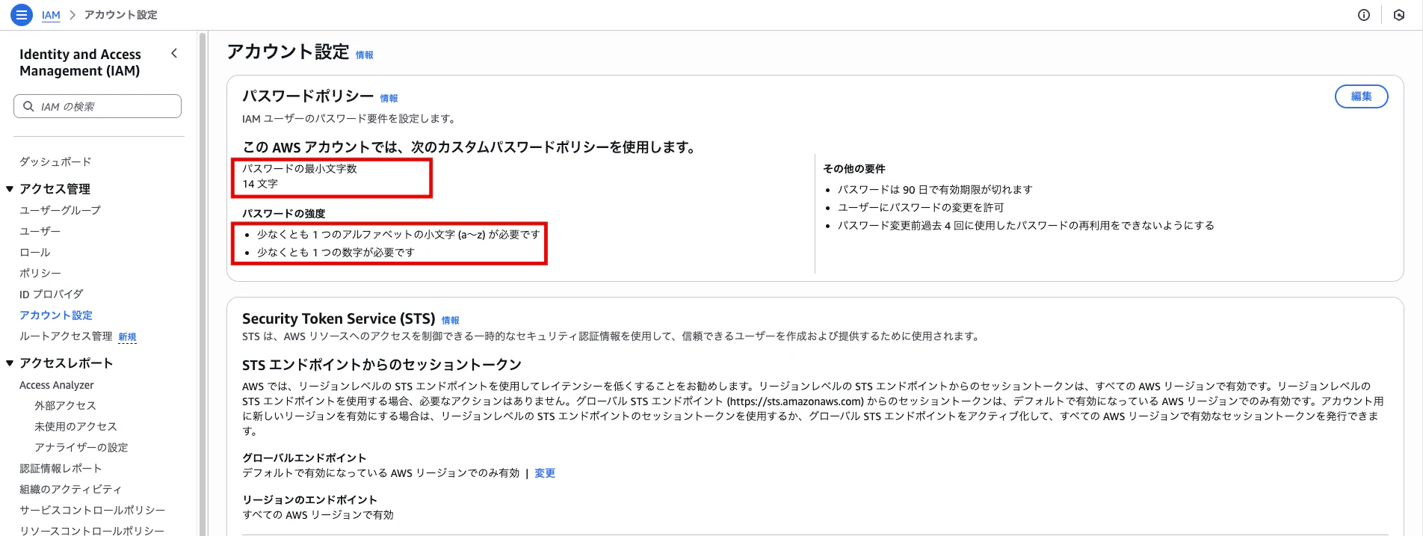This screenshot has height=536, width=1423.
Task: Click '少なくとも 1 つの数字が必要です' requirement
Action: click(x=336, y=253)
